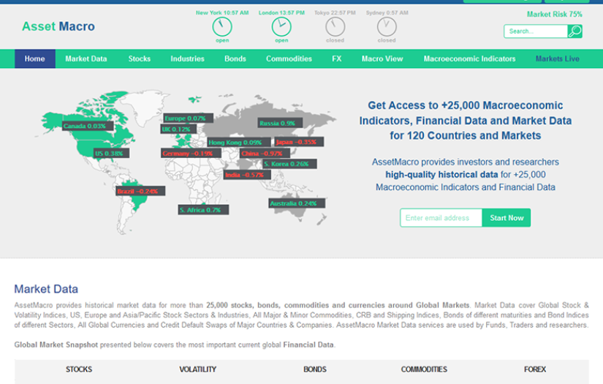Viewport: 603px width, 384px height.
Task: Click the Germany -0.19% map label
Action: pos(191,154)
